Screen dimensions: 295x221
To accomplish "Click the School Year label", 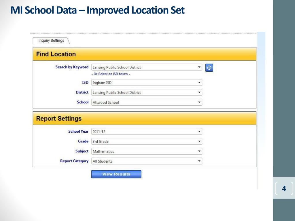I will coord(78,131).
